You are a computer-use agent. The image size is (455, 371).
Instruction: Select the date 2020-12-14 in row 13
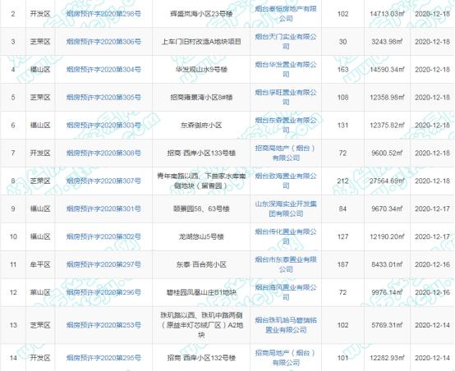[432, 325]
